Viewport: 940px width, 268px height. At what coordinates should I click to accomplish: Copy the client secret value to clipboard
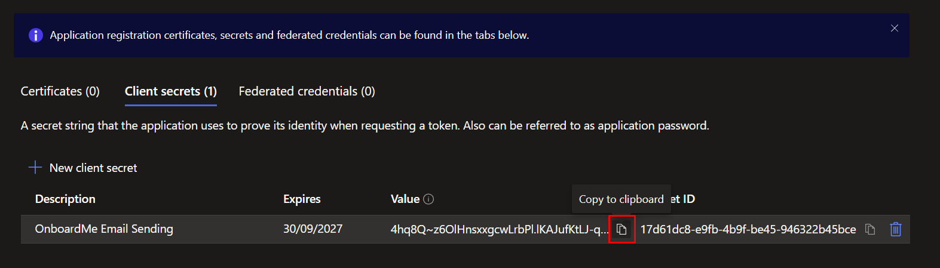(x=621, y=229)
